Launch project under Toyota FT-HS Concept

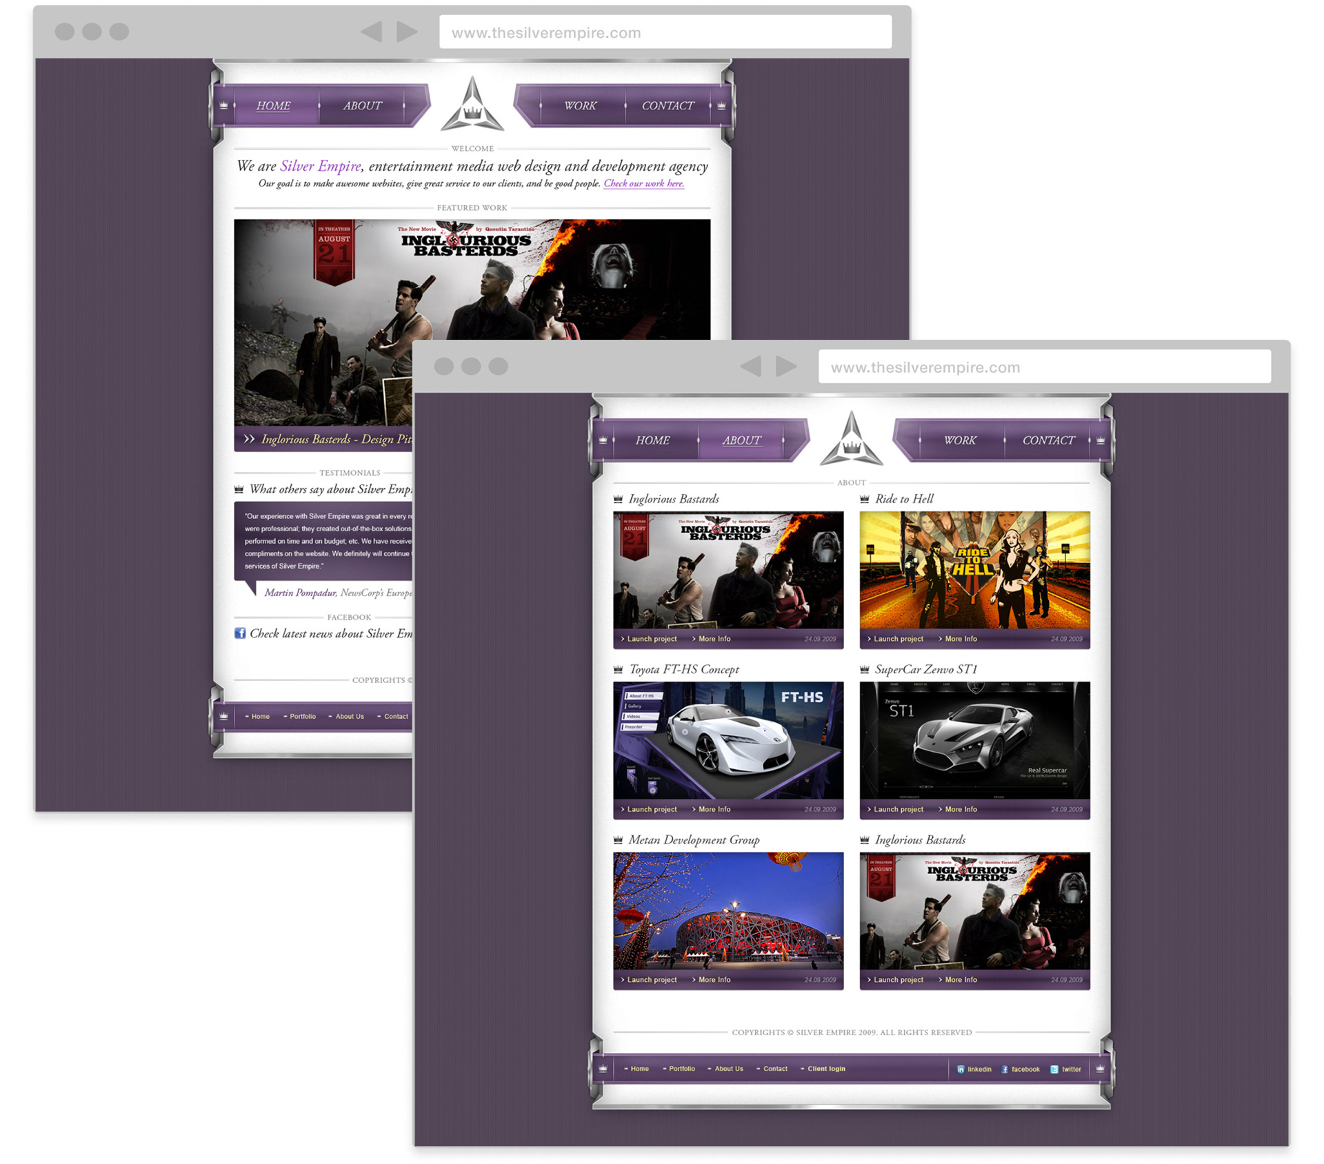pos(652,809)
